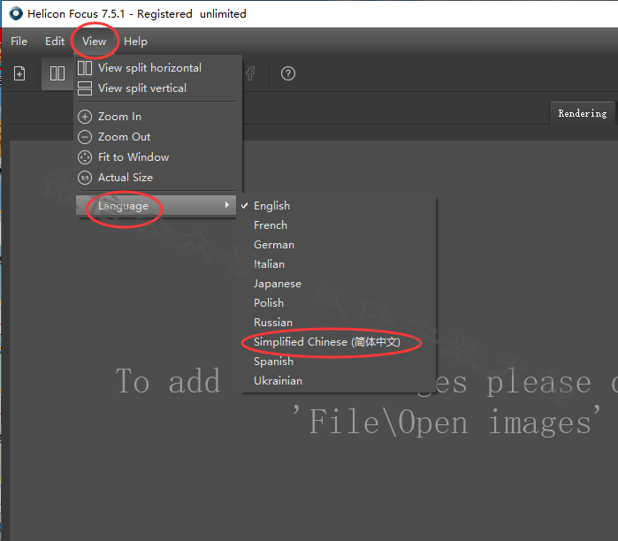Screen dimensions: 618x541
Task: Select Zoom In from View menu
Action: click(156, 117)
